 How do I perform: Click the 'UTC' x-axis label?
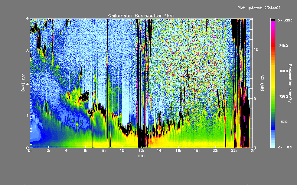[141, 156]
